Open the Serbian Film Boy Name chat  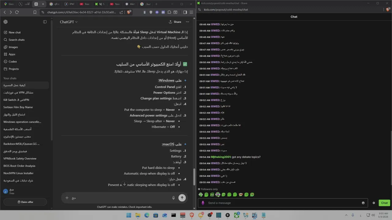[24, 107]
